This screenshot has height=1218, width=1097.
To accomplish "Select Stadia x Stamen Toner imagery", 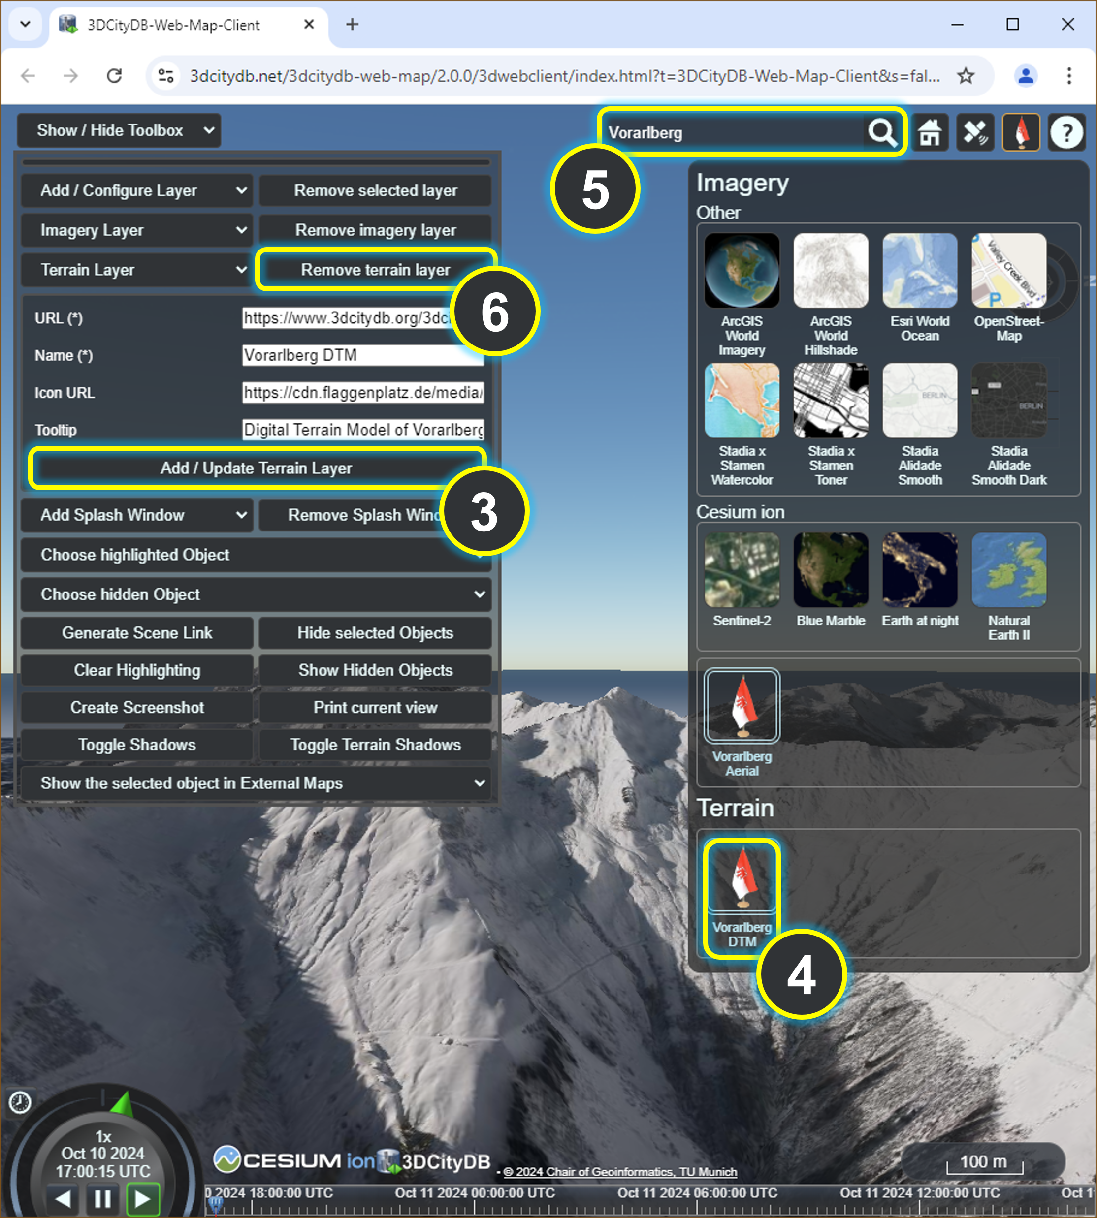I will click(831, 400).
